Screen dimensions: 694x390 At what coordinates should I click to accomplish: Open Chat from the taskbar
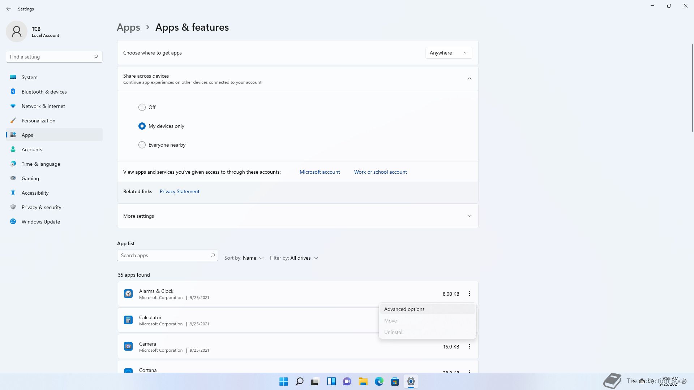347,381
